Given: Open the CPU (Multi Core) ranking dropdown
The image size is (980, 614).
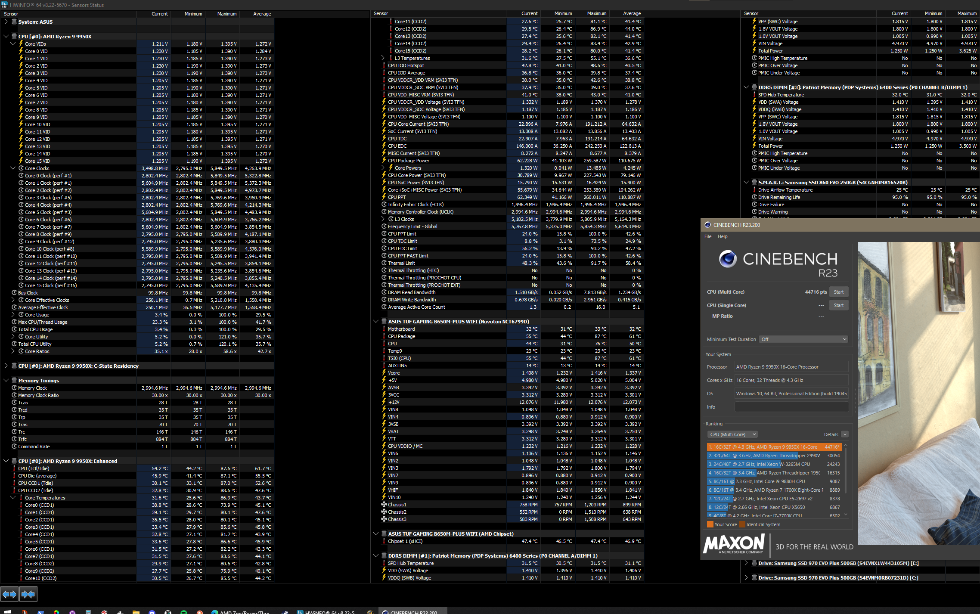Looking at the screenshot, I should [732, 434].
